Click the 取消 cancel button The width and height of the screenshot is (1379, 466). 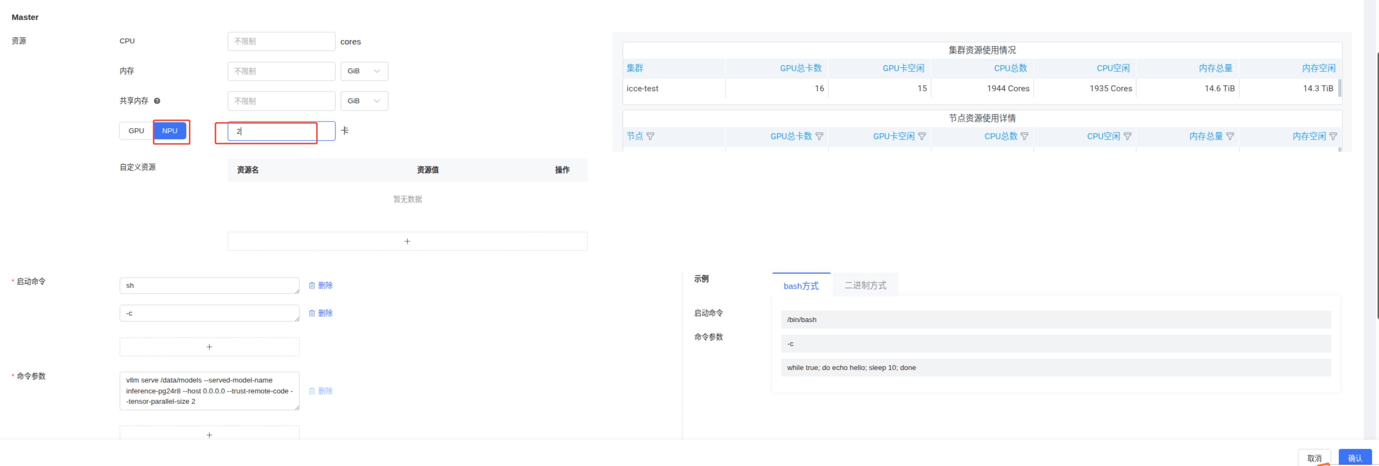coord(1314,458)
